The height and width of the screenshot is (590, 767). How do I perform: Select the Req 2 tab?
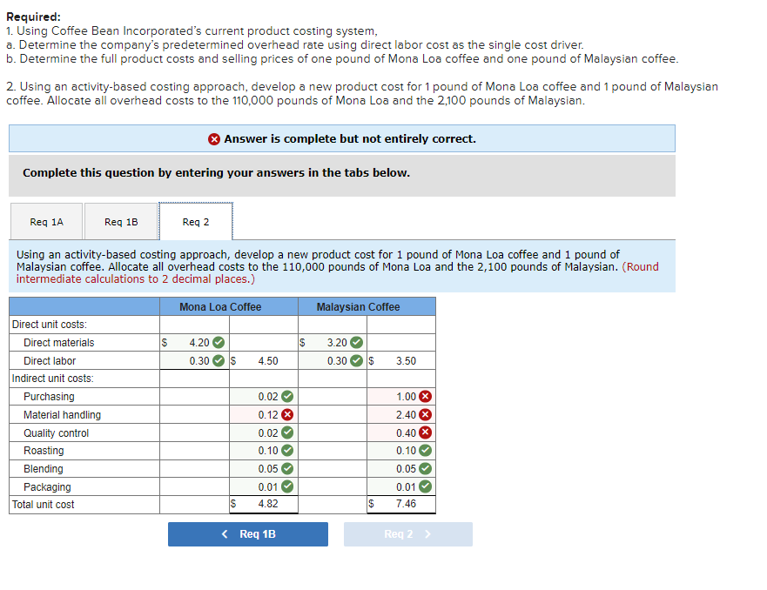coord(196,222)
